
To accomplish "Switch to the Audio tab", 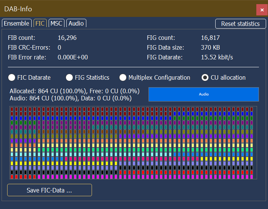I will [76, 23].
